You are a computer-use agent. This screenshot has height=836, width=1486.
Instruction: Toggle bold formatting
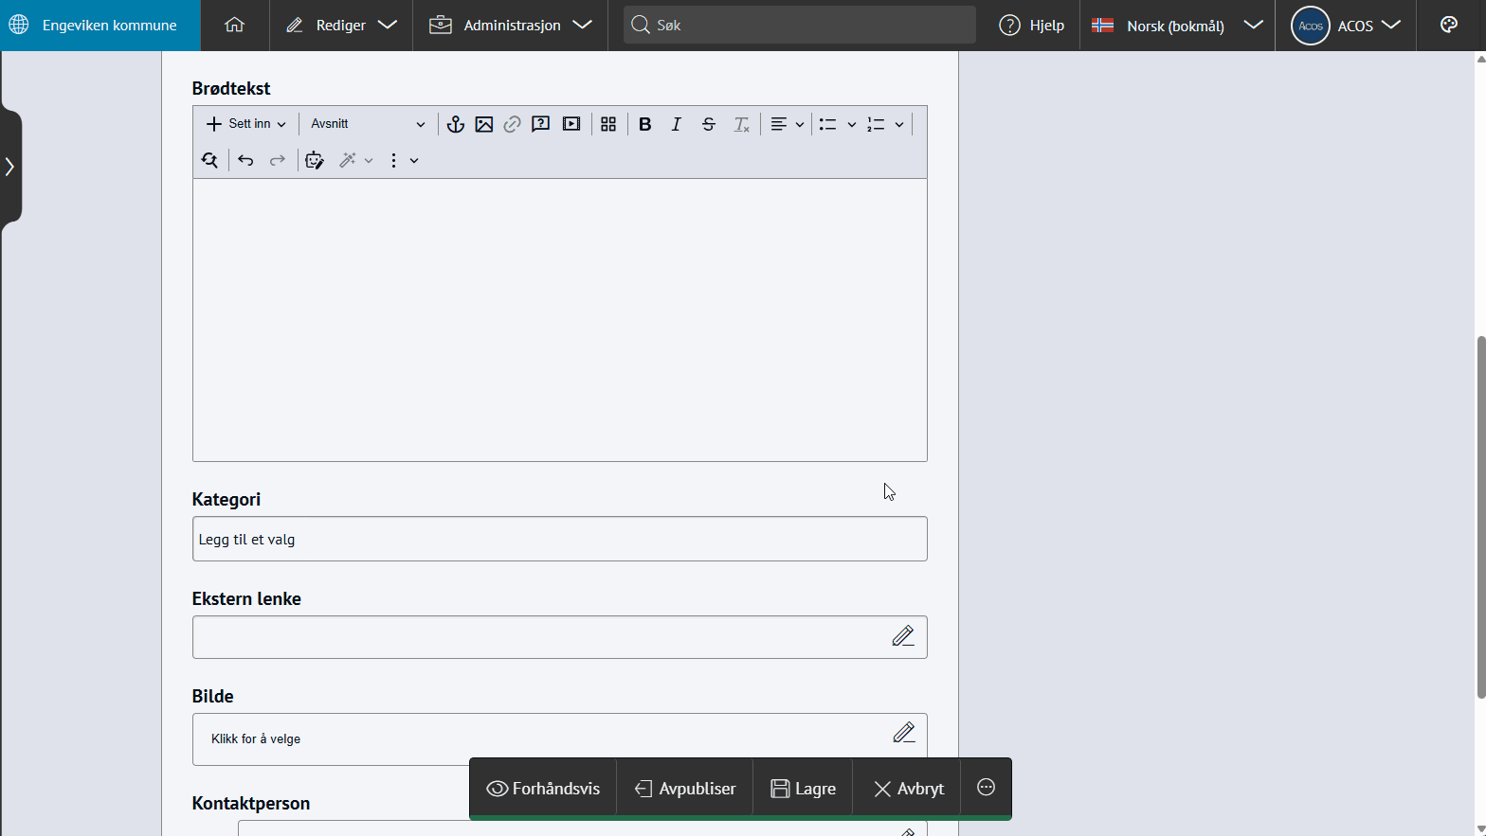[x=645, y=124]
